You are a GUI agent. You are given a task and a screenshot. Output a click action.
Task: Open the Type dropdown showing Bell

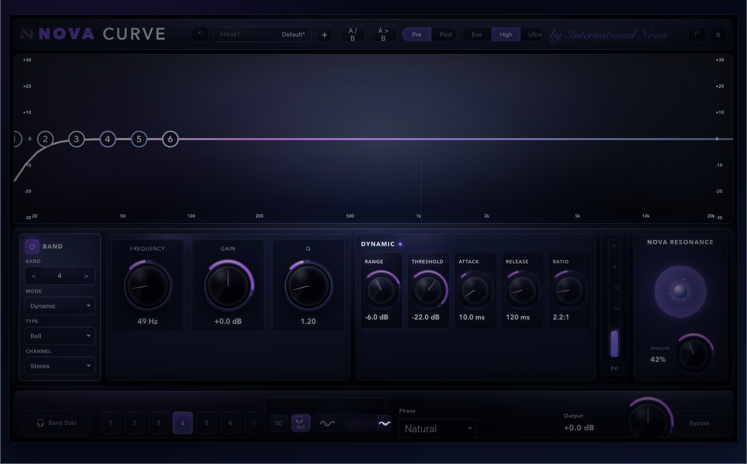[60, 336]
